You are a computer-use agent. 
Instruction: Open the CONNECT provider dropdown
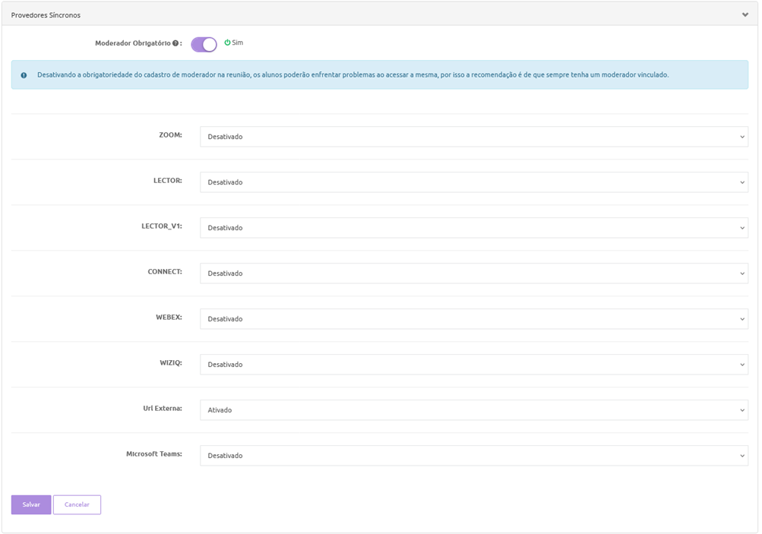coord(473,273)
